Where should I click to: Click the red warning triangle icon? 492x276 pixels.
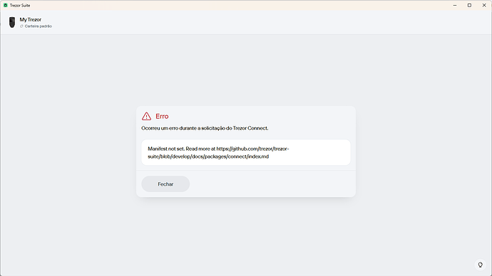[x=146, y=117]
